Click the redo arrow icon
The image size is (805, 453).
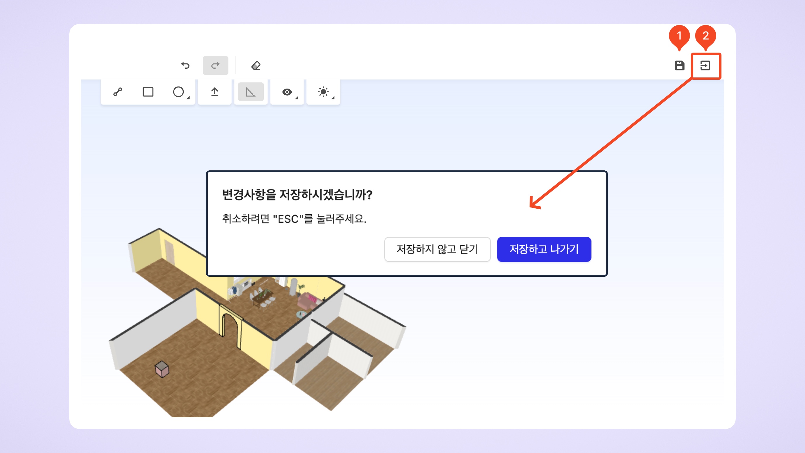click(215, 65)
